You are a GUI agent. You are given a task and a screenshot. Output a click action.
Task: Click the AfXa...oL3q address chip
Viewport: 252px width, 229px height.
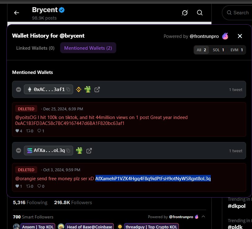48,150
